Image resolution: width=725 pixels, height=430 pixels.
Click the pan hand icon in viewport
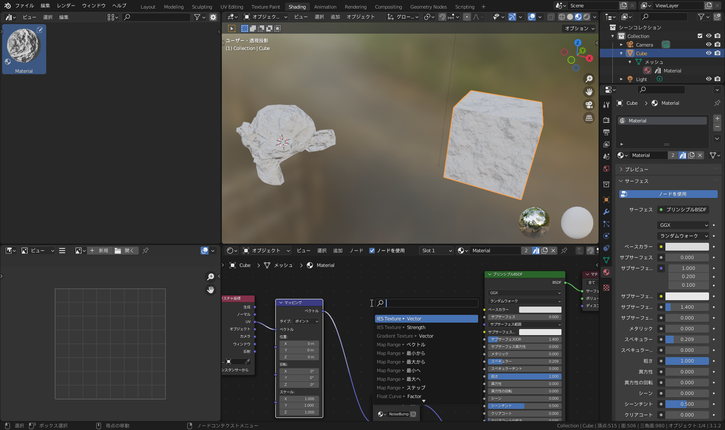coord(589,92)
